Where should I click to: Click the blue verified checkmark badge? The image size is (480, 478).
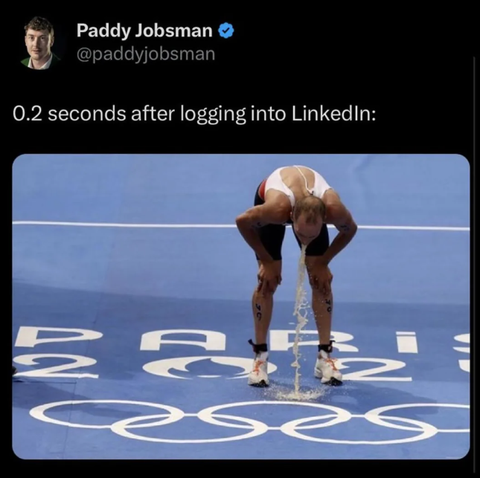[226, 31]
